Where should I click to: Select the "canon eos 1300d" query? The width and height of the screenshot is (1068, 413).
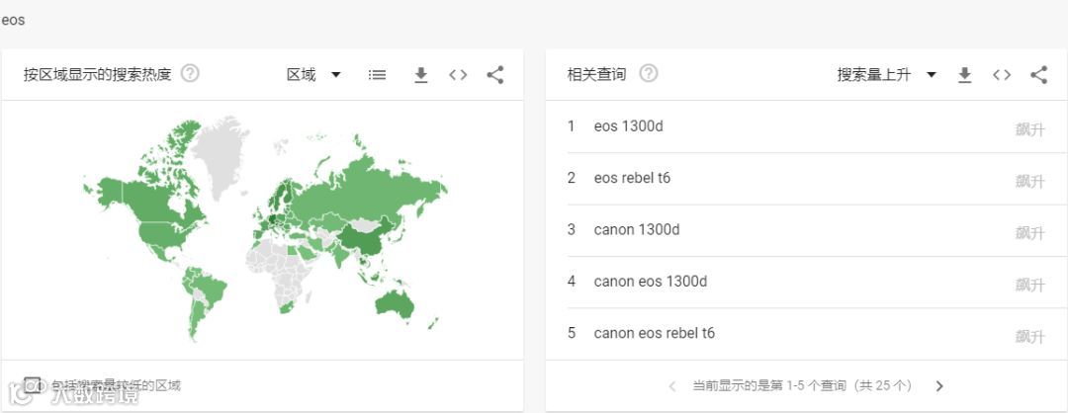(651, 282)
